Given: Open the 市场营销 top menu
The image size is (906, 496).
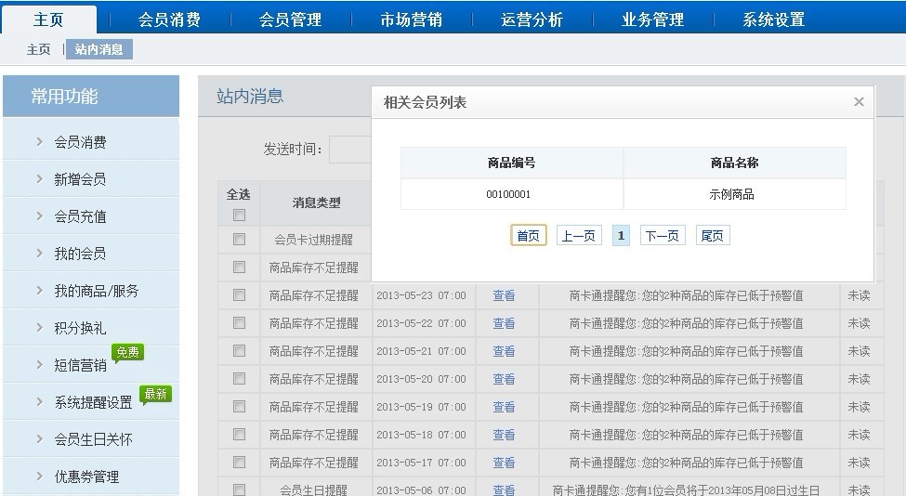Looking at the screenshot, I should pos(411,20).
